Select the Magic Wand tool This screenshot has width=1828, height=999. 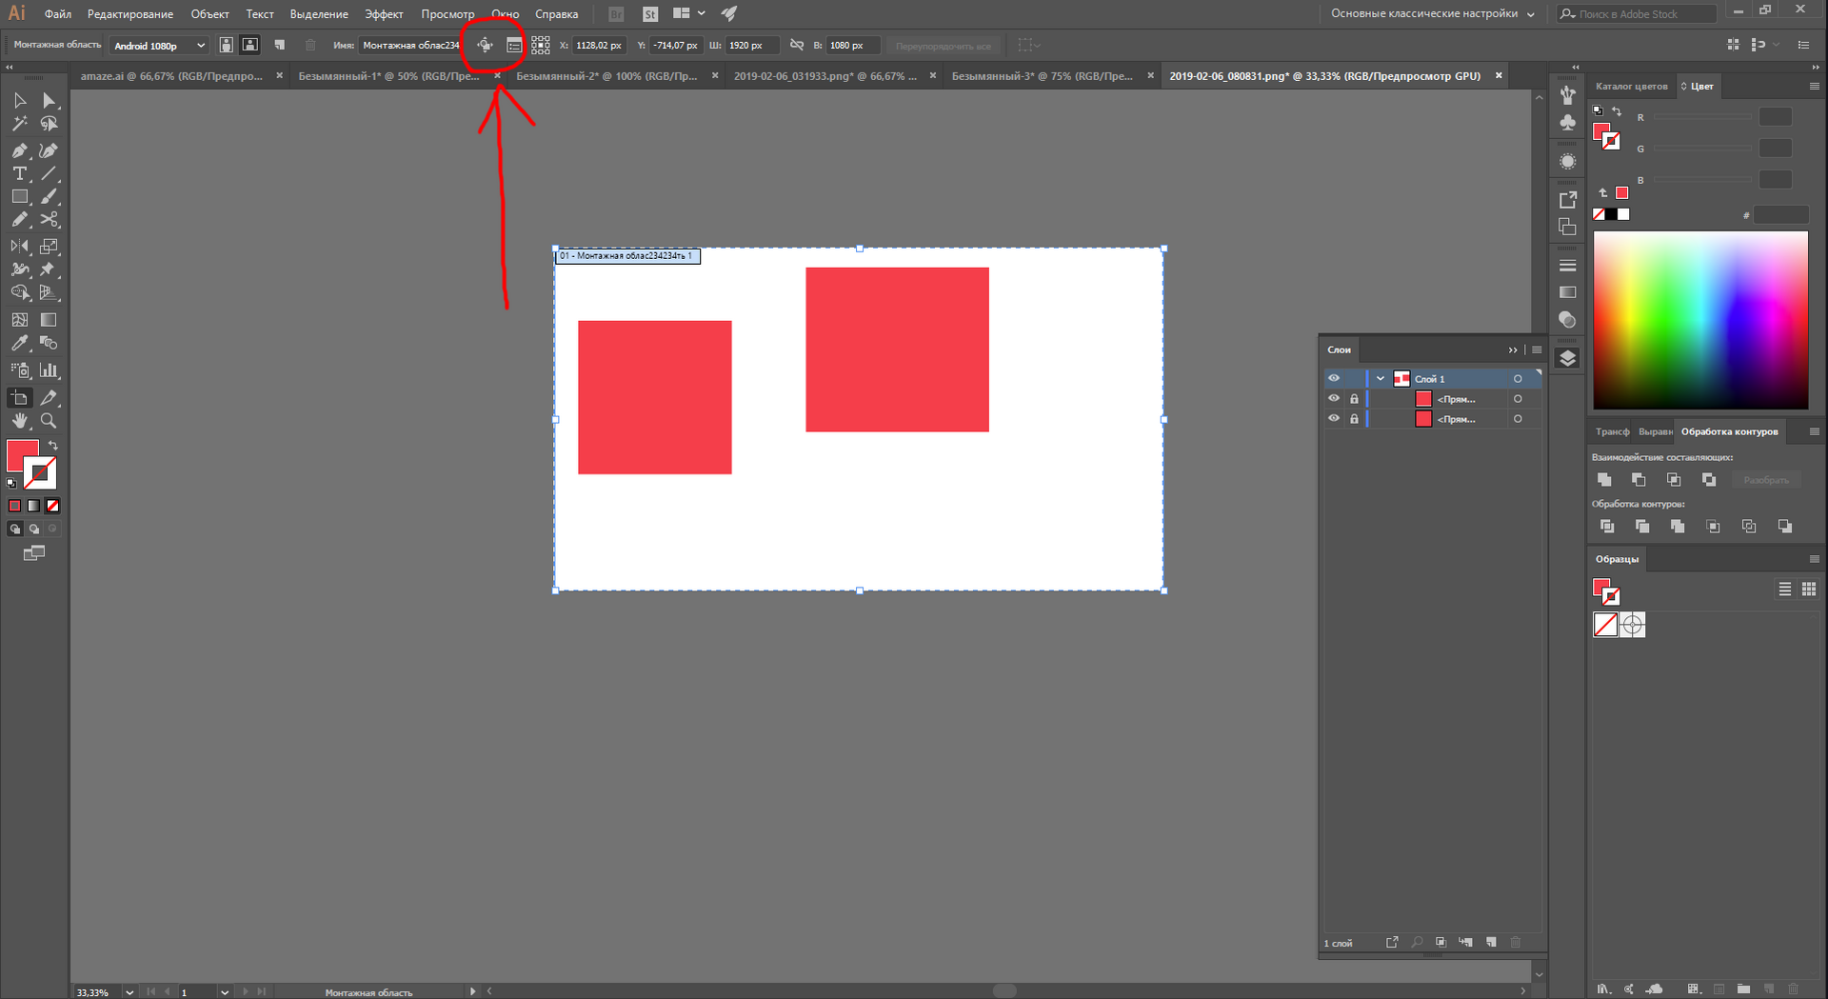19,124
